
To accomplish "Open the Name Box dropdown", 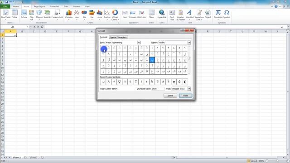I will click(x=27, y=27).
